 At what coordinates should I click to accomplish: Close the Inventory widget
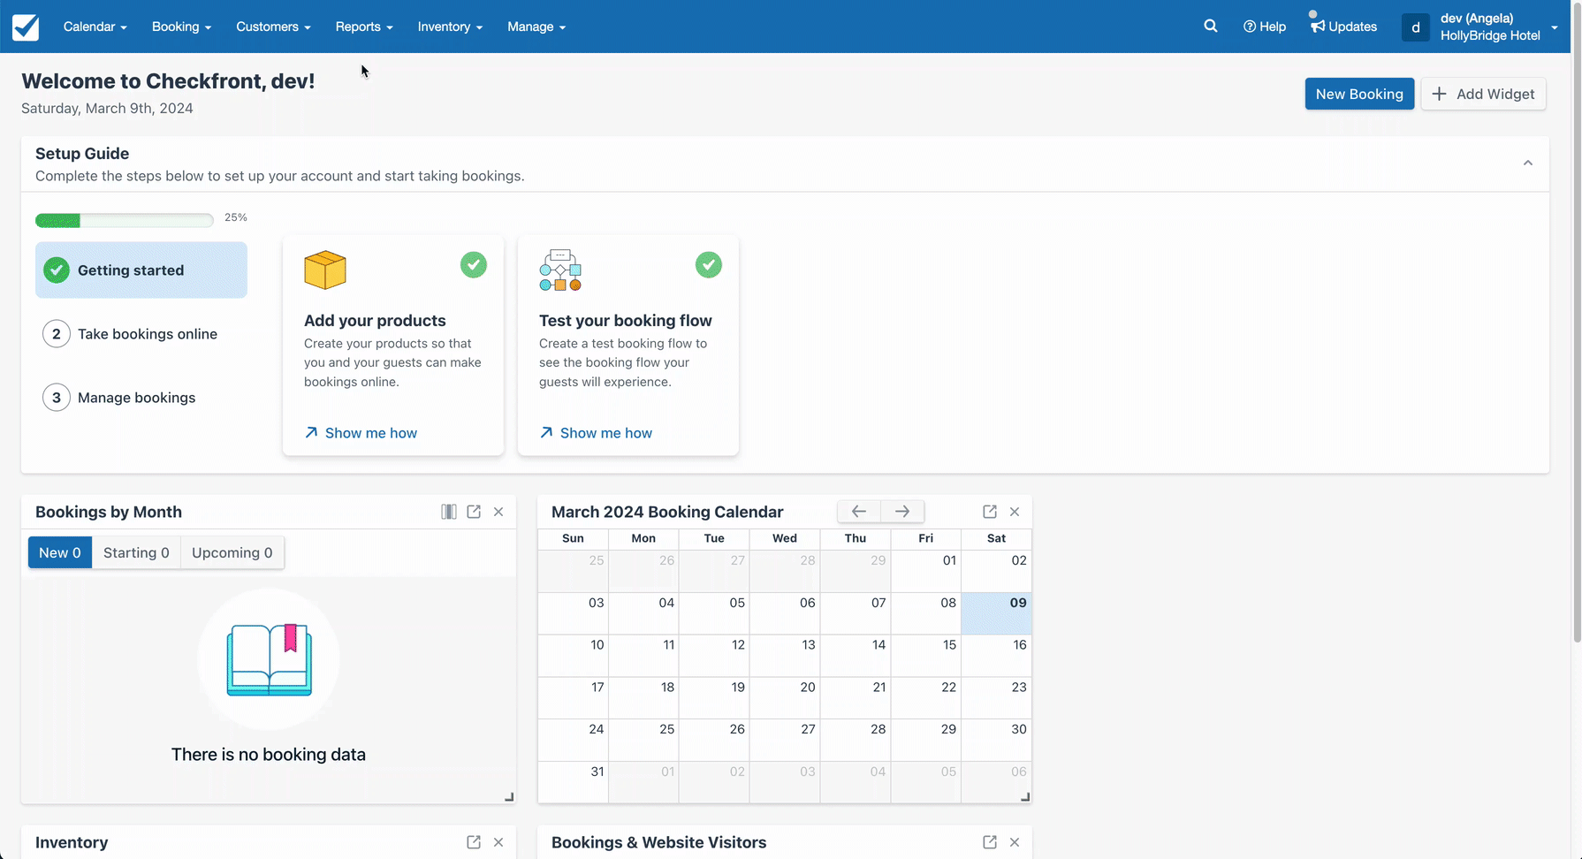pyautogui.click(x=498, y=842)
